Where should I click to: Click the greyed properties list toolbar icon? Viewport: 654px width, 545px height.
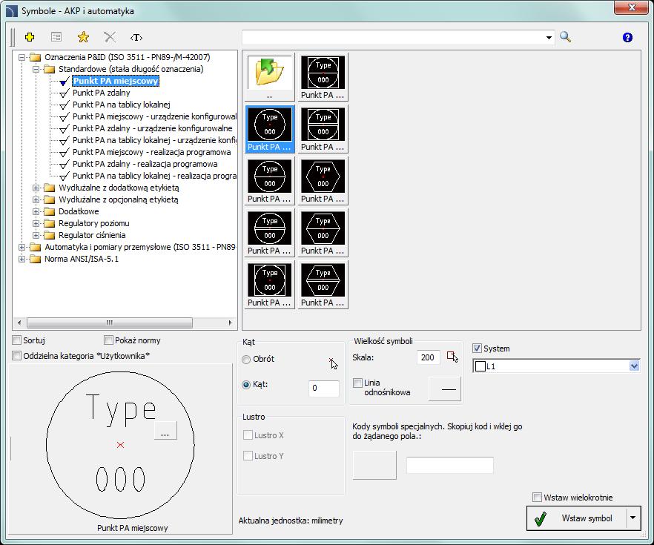[56, 37]
